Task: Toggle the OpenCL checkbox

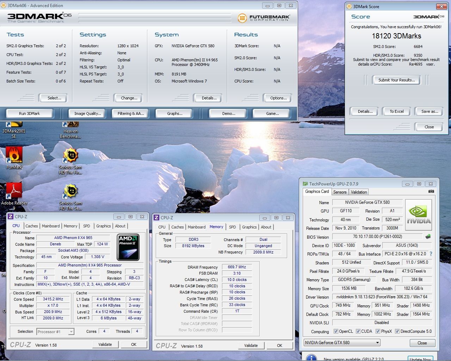Action: point(335,331)
